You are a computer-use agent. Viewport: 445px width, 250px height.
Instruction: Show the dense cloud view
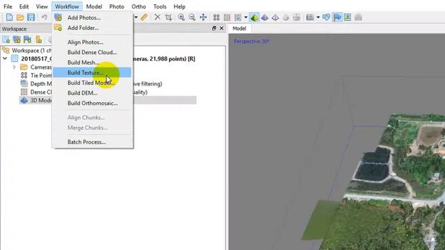[227, 17]
